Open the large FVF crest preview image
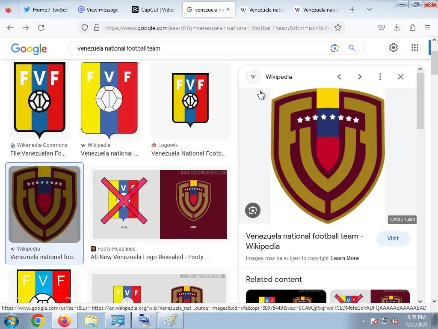 click(328, 156)
